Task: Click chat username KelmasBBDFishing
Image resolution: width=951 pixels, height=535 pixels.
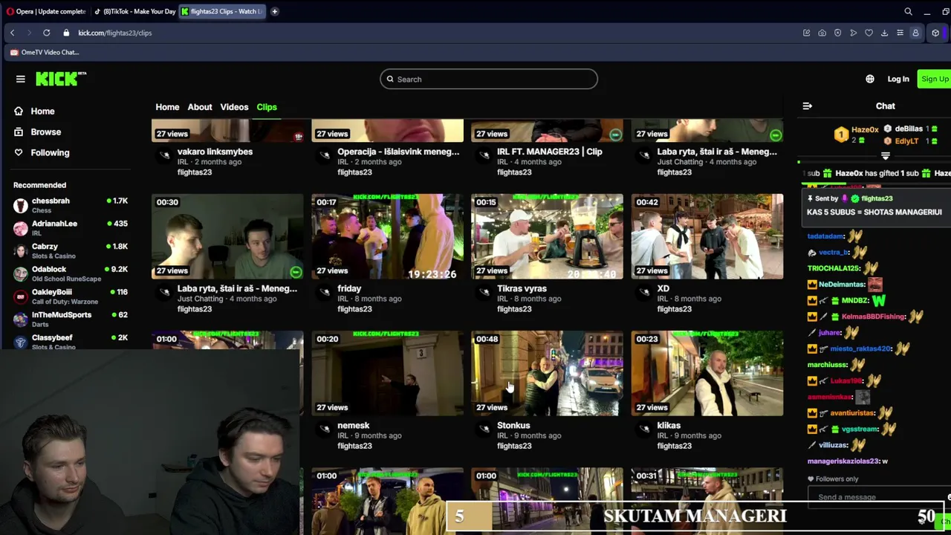Action: 873,317
